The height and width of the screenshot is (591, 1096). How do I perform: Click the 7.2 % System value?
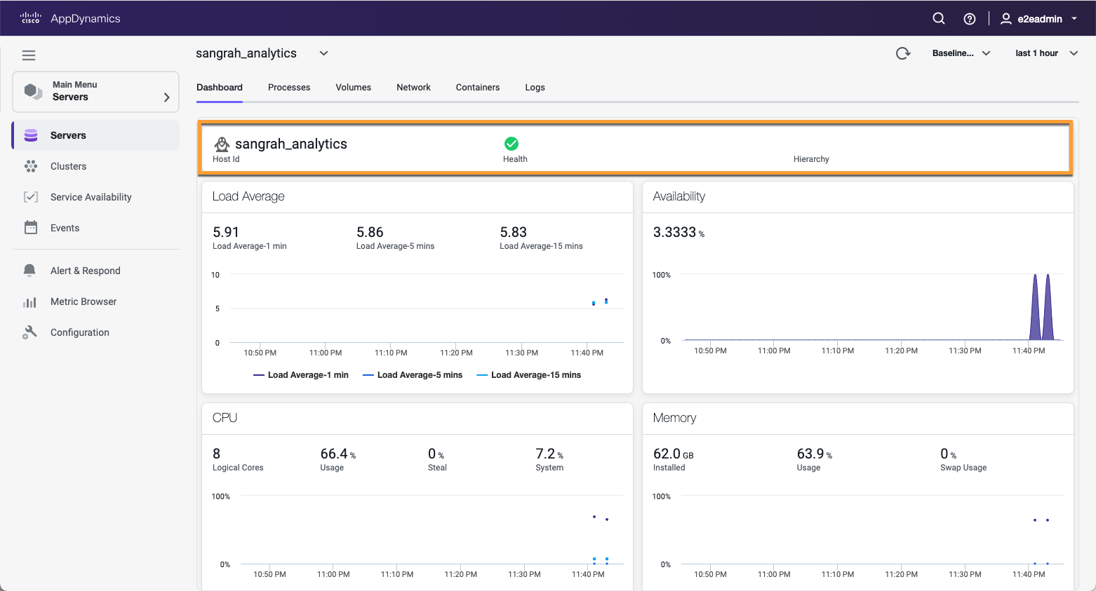(x=549, y=454)
